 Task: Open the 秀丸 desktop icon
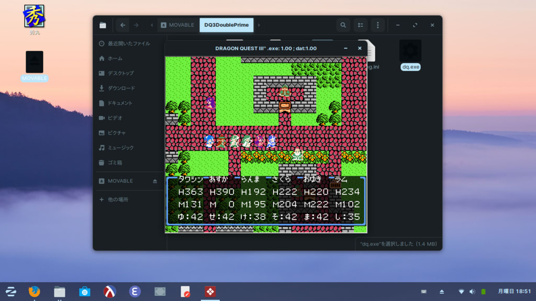[x=34, y=20]
